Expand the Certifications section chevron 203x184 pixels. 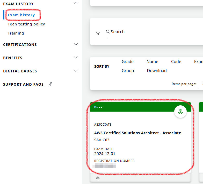pos(76,44)
